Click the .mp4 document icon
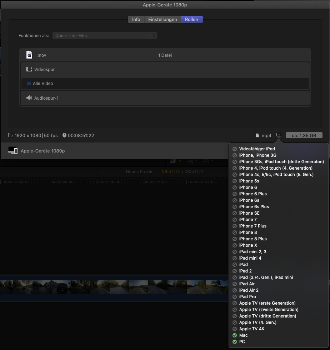Image resolution: width=330 pixels, height=350 pixels. [257, 136]
